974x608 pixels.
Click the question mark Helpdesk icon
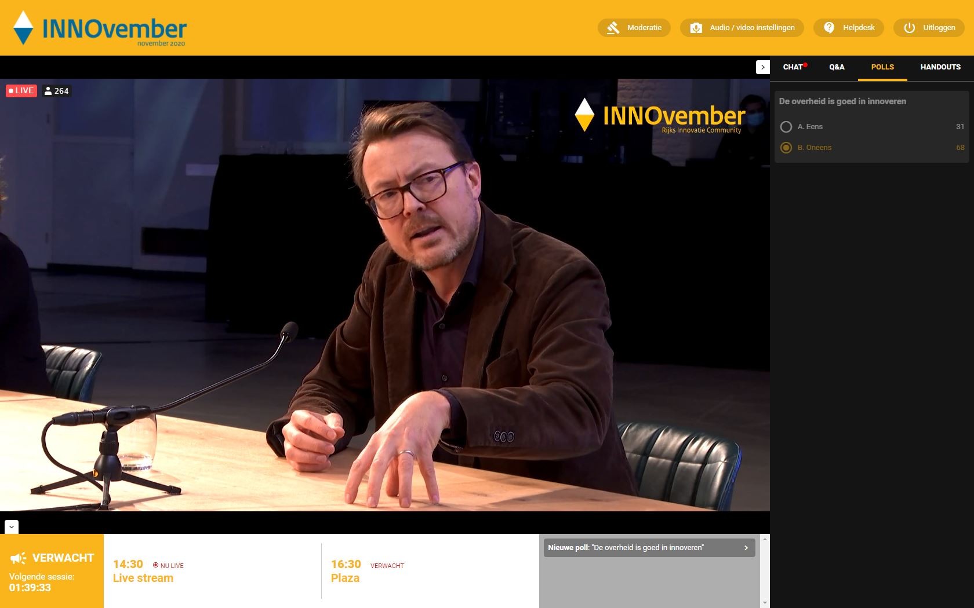[x=829, y=28]
